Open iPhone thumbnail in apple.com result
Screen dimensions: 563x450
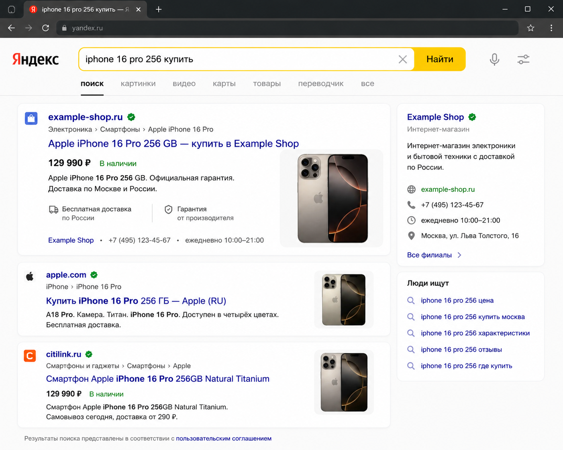pyautogui.click(x=344, y=300)
